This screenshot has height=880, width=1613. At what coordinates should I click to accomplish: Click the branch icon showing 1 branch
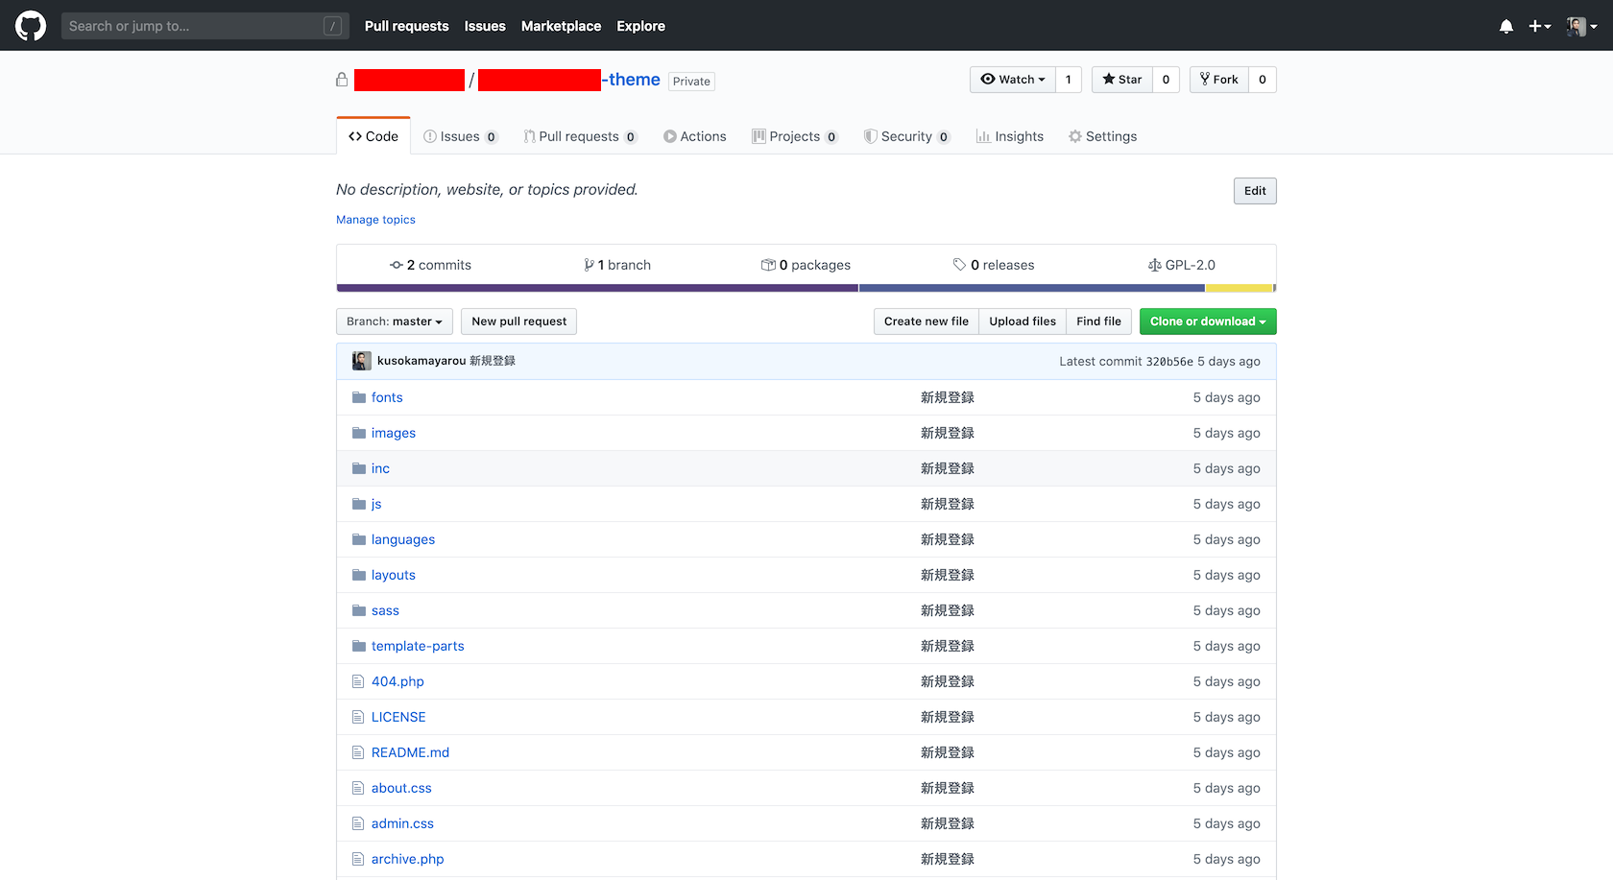pos(589,264)
